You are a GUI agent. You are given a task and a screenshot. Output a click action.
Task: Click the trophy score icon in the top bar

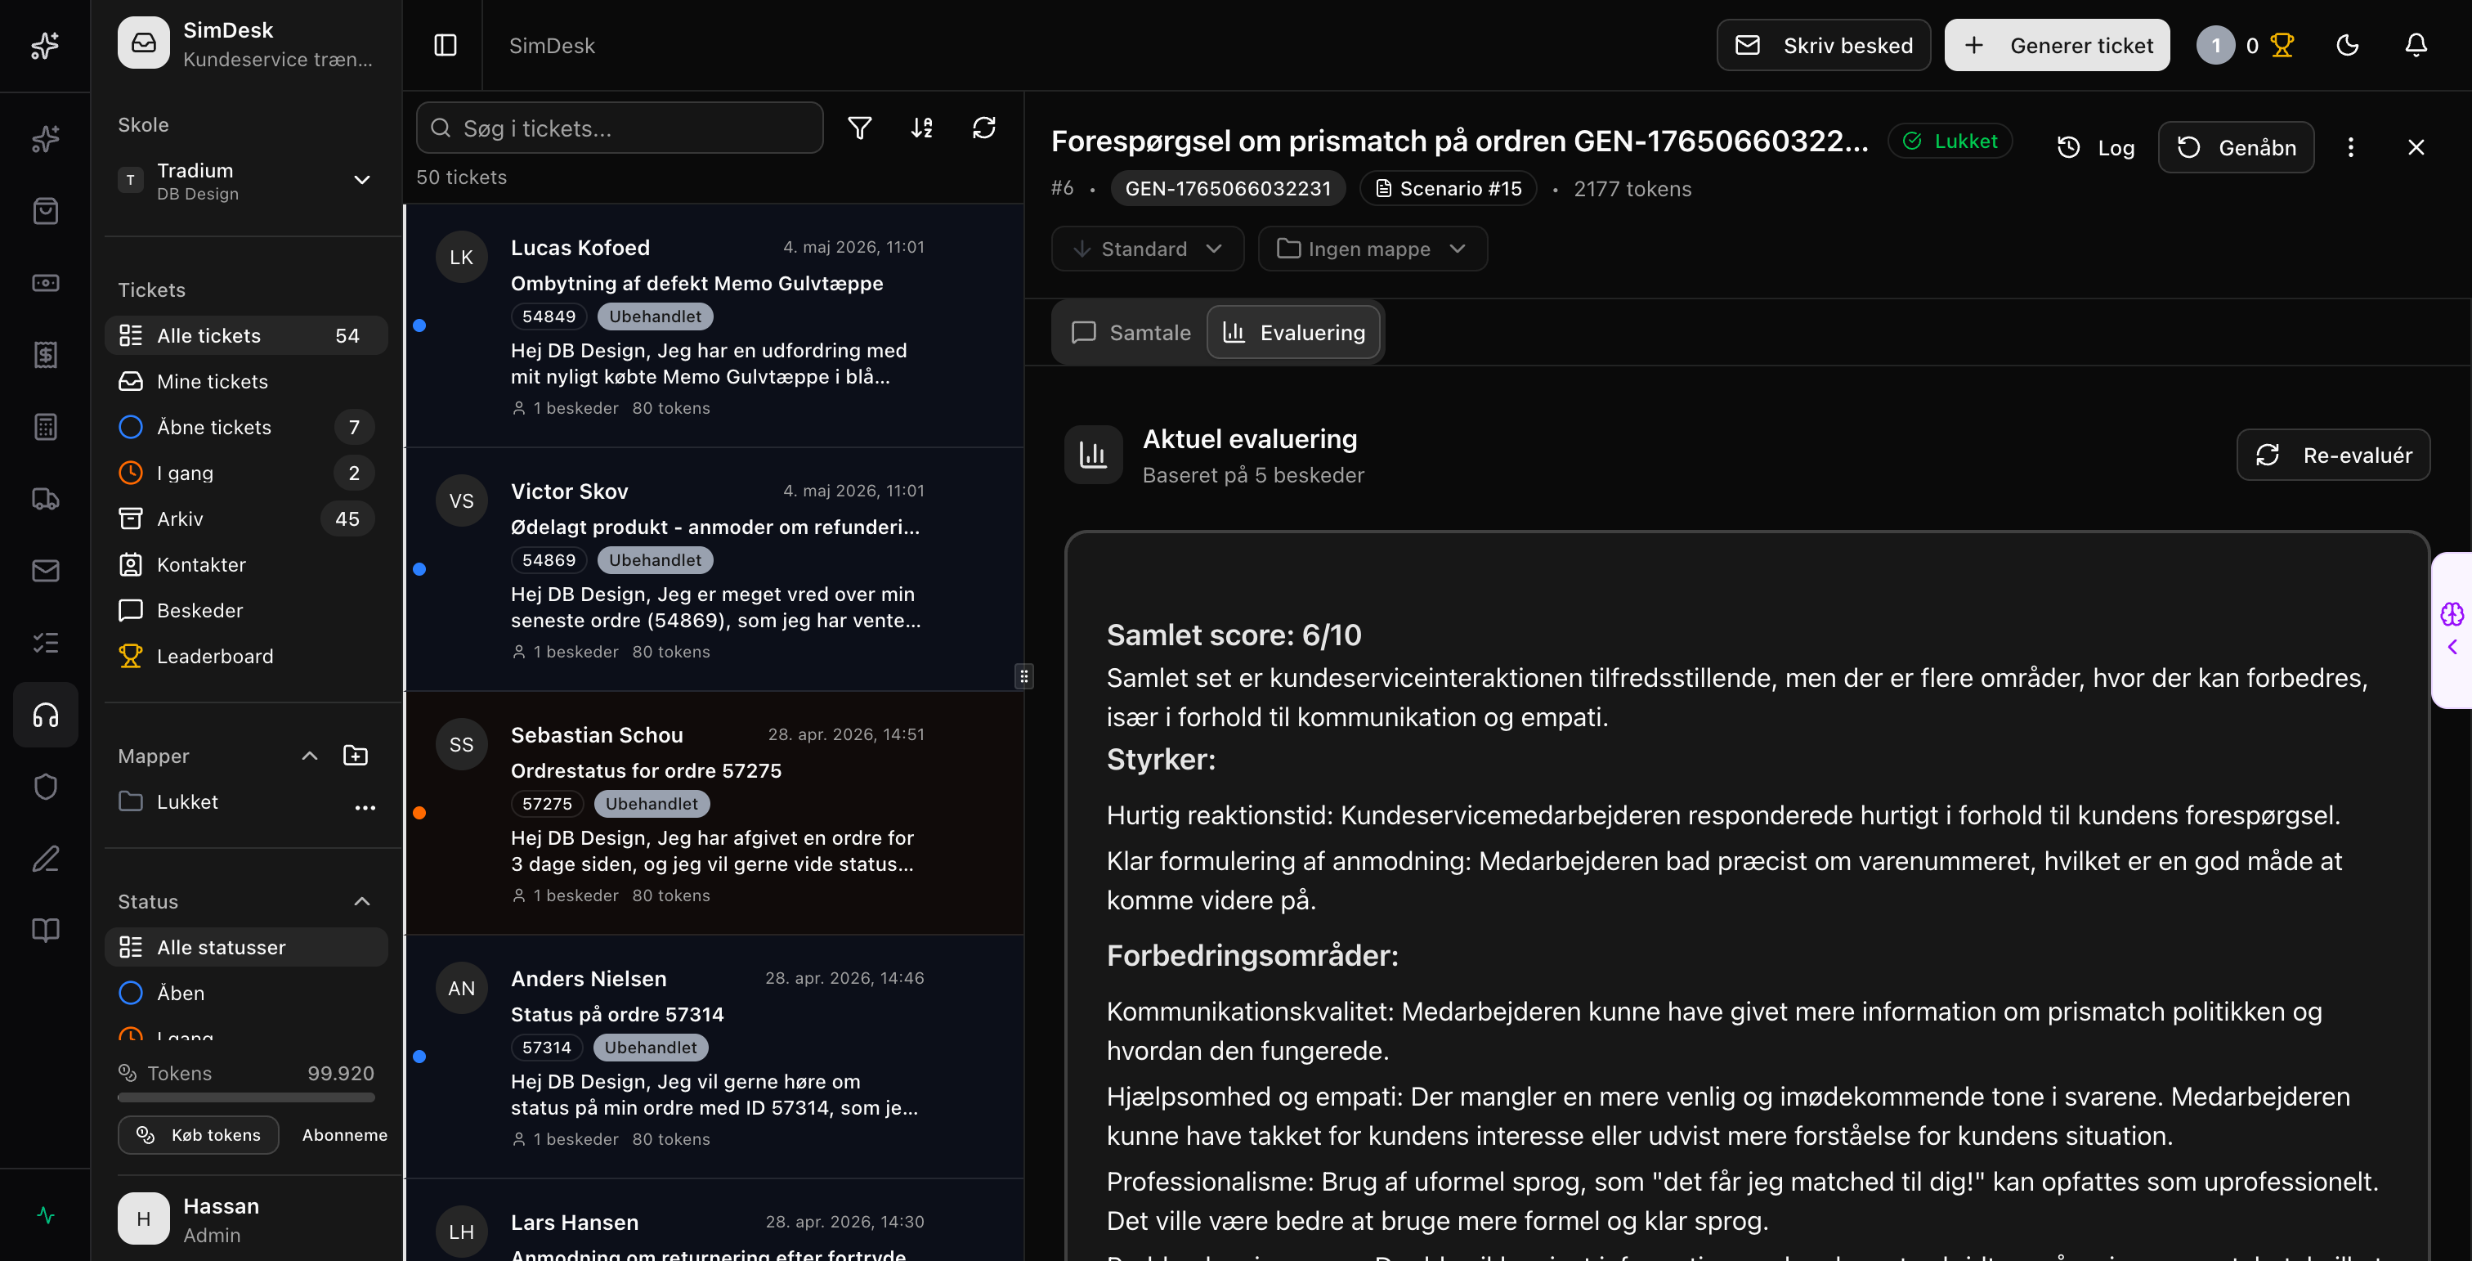point(2282,45)
